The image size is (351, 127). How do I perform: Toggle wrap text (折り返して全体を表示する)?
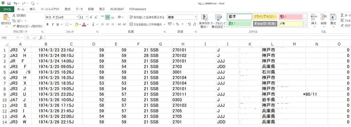[147, 17]
